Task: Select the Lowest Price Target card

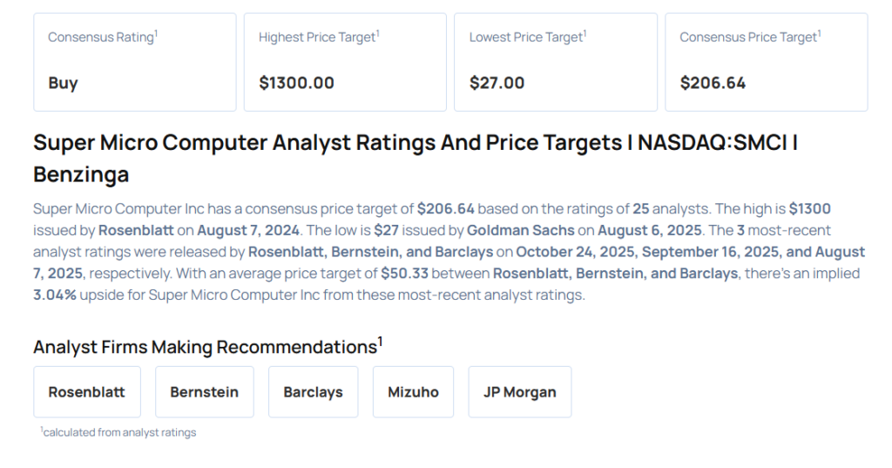Action: pyautogui.click(x=555, y=61)
